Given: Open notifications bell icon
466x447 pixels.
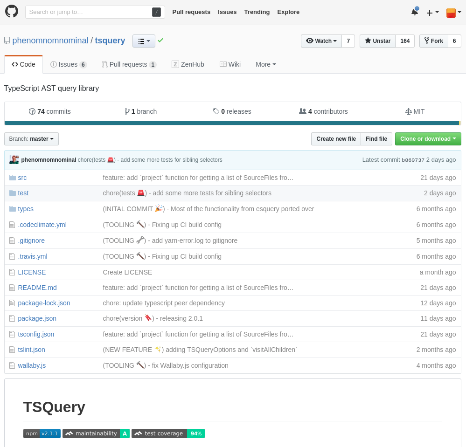Looking at the screenshot, I should 415,12.
